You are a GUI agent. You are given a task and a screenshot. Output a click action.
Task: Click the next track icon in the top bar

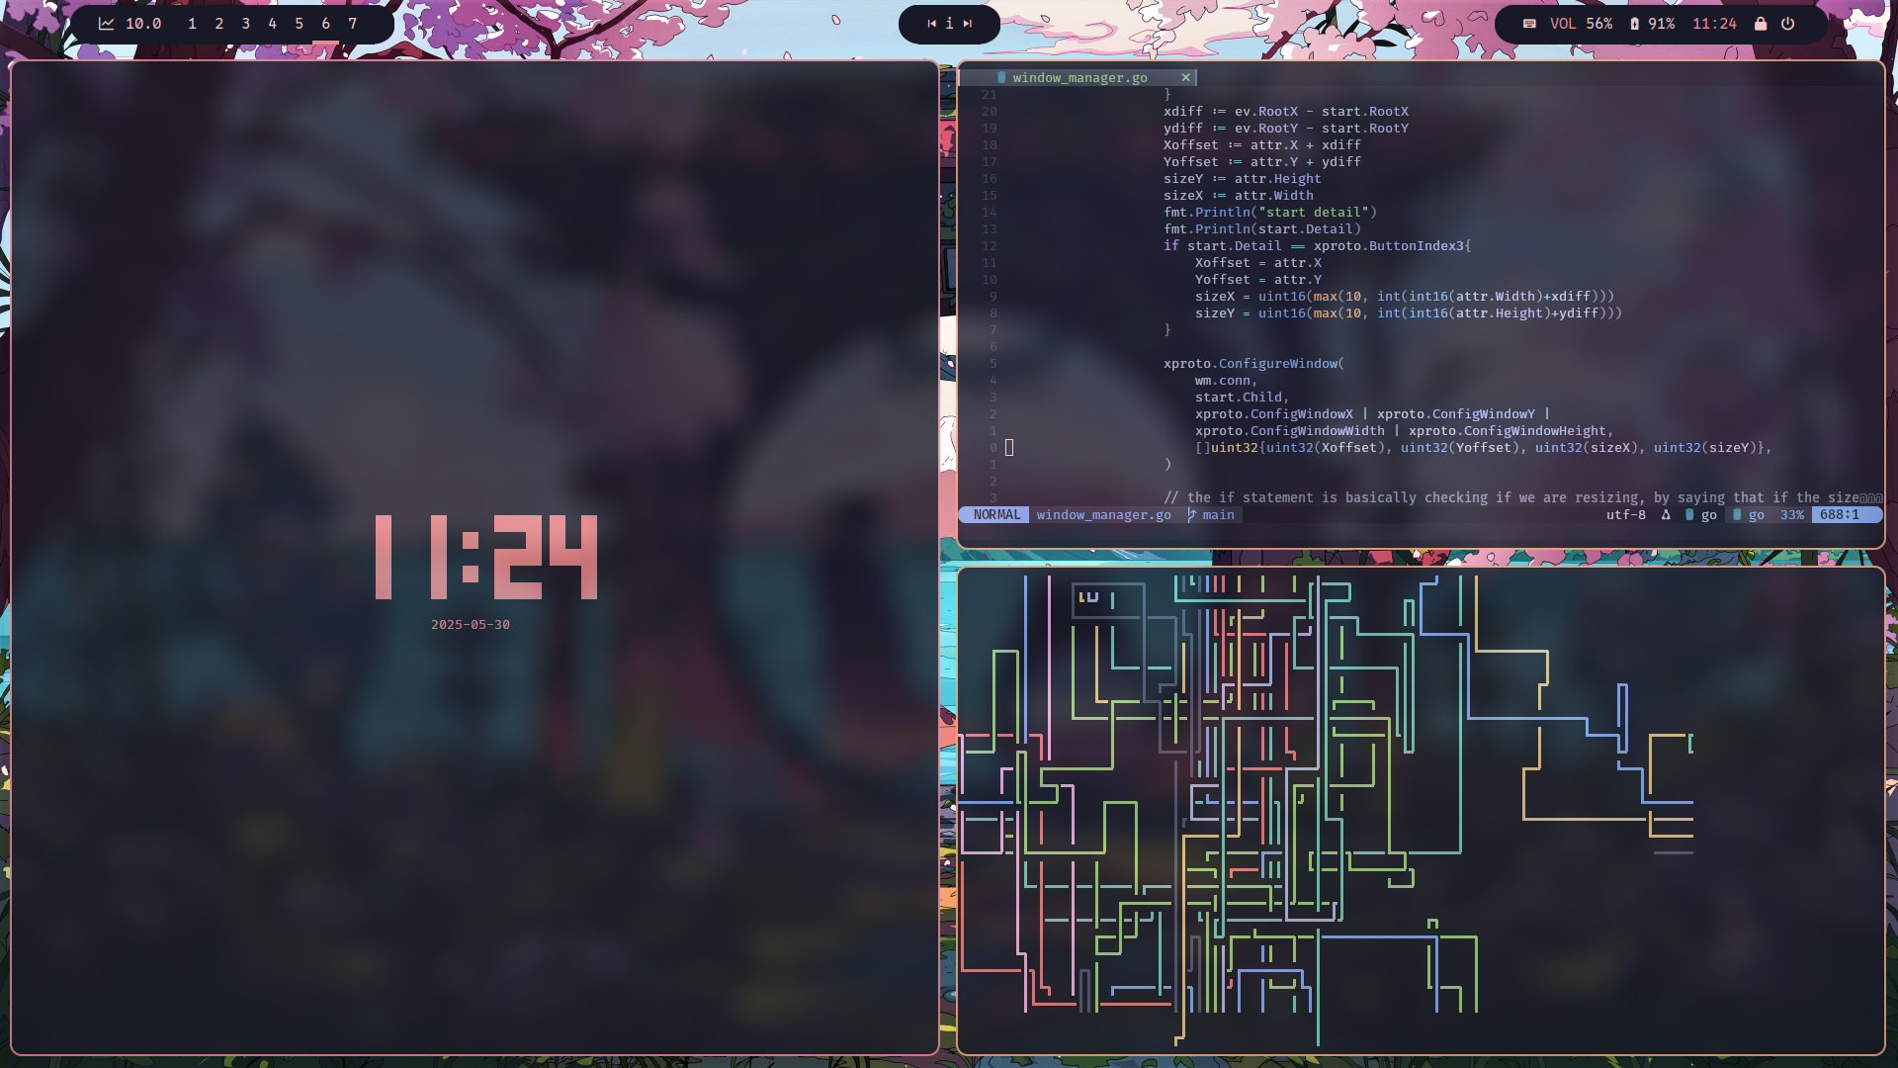tap(968, 24)
